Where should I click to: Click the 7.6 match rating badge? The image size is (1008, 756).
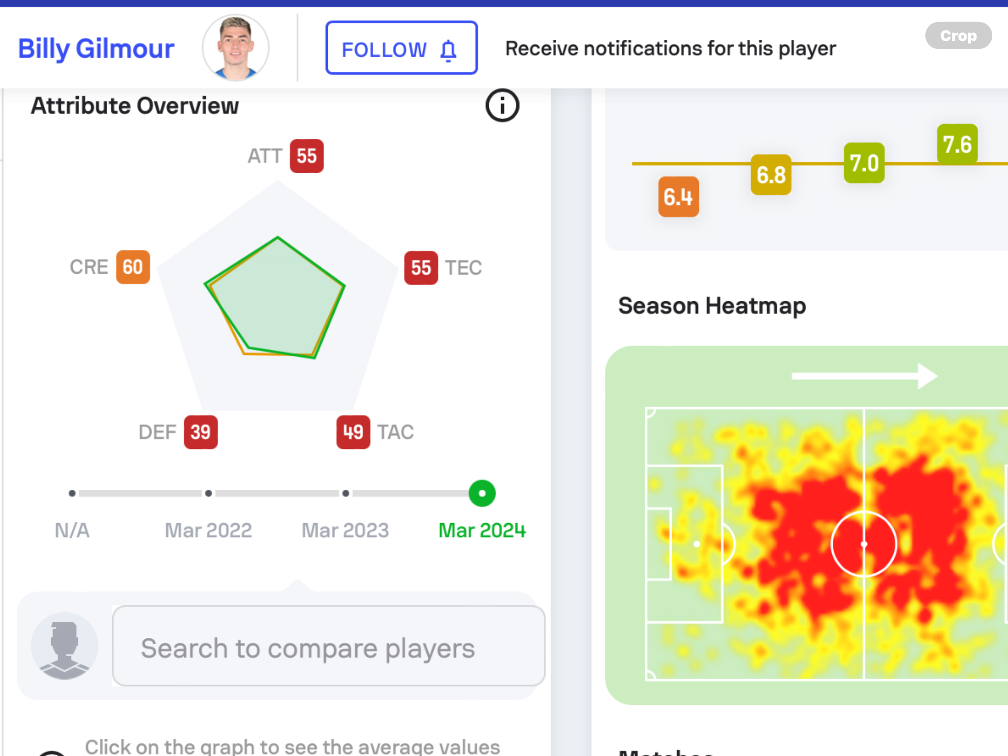point(957,144)
